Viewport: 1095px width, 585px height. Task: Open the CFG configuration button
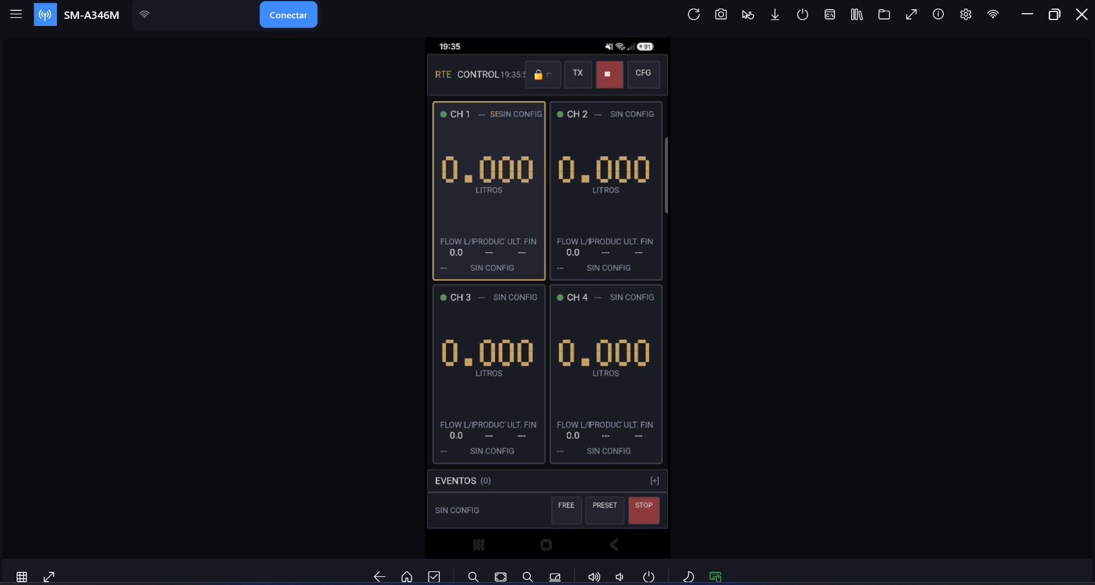click(x=643, y=74)
